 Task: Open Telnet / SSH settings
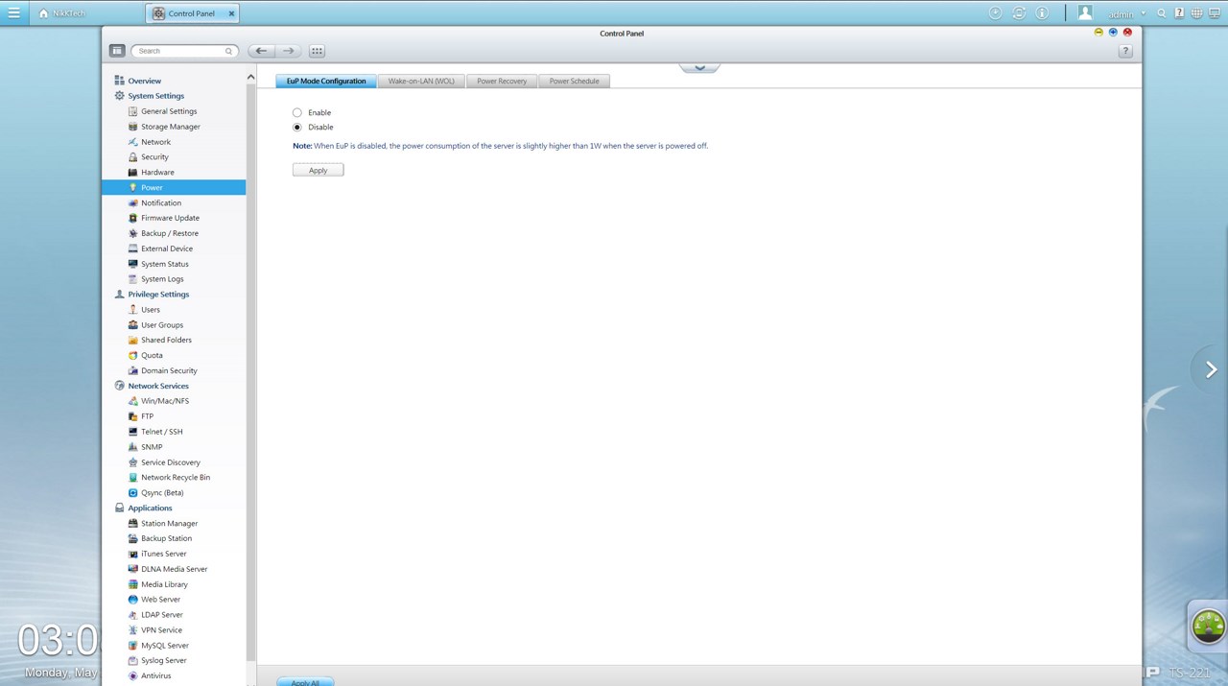click(x=161, y=432)
